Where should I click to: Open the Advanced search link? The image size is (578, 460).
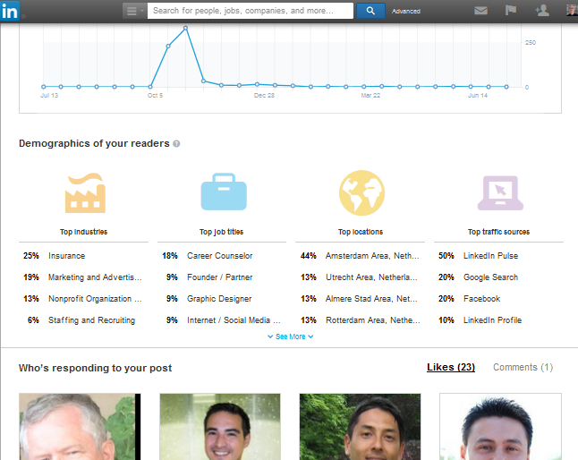coord(406,12)
